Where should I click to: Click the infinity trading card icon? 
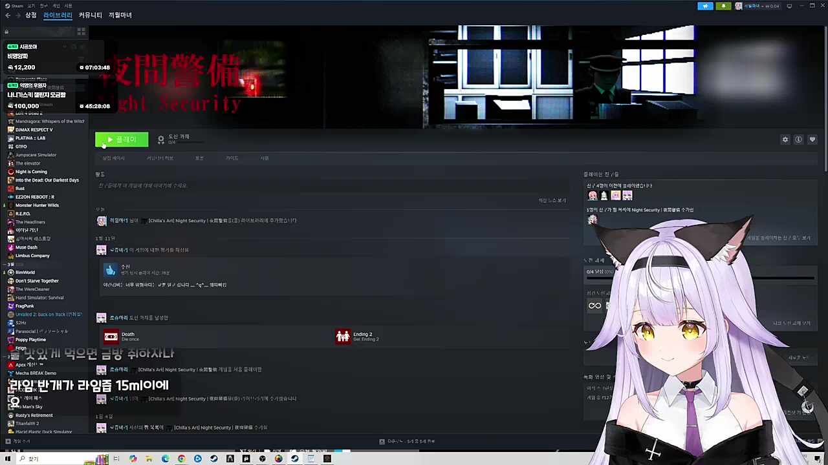(594, 306)
